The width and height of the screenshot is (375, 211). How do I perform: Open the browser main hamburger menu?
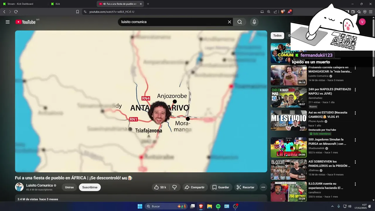coord(371,12)
